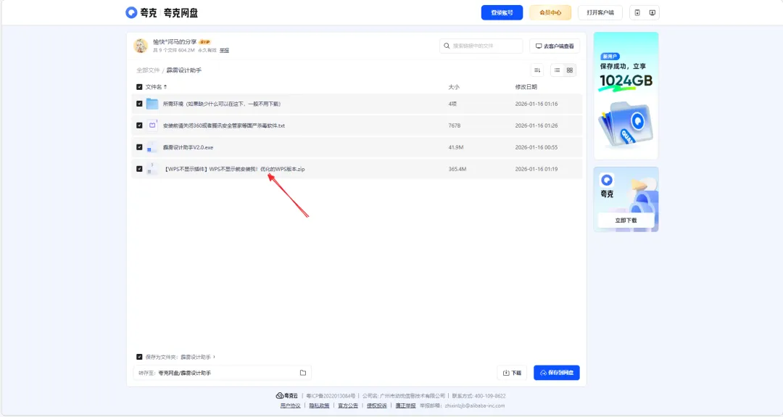Click the 搜索链接中的文件 search field
The height and width of the screenshot is (417, 783).
click(x=481, y=46)
